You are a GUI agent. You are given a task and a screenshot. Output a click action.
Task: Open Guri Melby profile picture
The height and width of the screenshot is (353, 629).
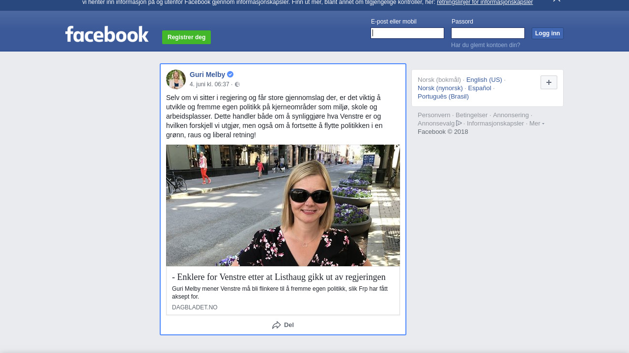click(x=176, y=79)
